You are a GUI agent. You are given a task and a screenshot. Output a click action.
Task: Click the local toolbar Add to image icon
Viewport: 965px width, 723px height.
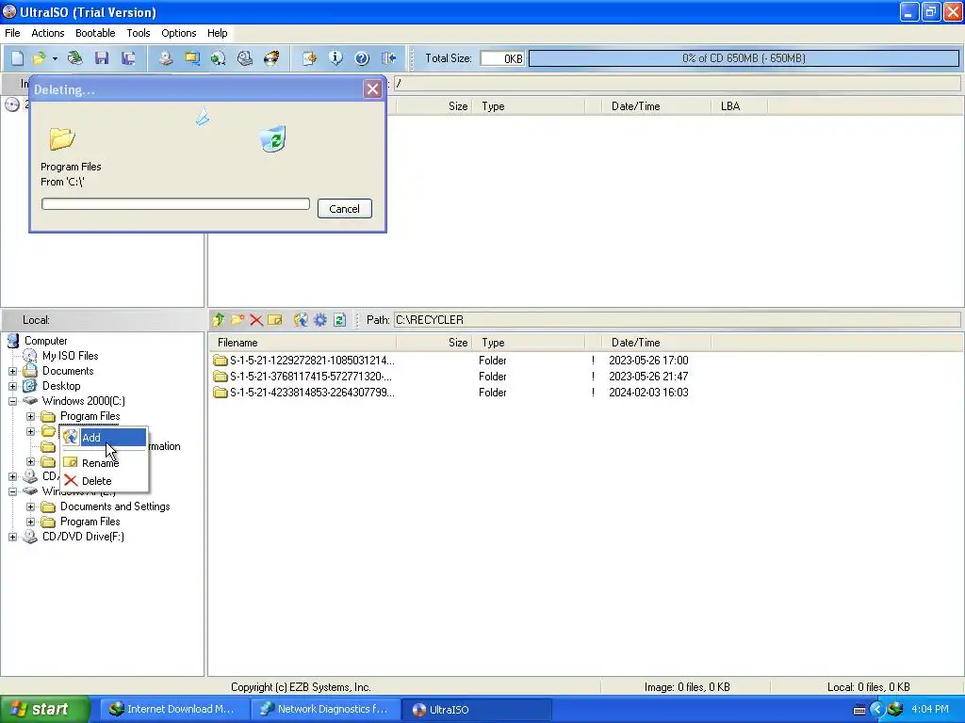[x=301, y=320]
